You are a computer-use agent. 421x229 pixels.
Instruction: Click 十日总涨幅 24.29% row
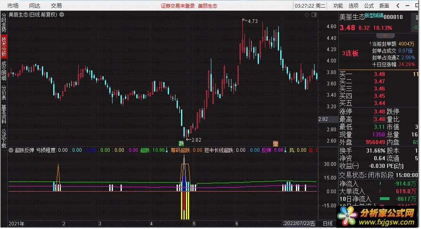pos(393,64)
